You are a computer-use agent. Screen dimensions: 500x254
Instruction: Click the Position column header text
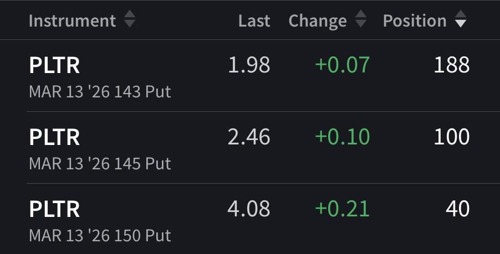(x=415, y=20)
